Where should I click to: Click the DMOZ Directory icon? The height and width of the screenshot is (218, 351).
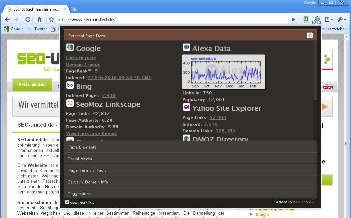coord(187,138)
